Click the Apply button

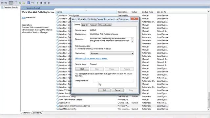pos(131,90)
